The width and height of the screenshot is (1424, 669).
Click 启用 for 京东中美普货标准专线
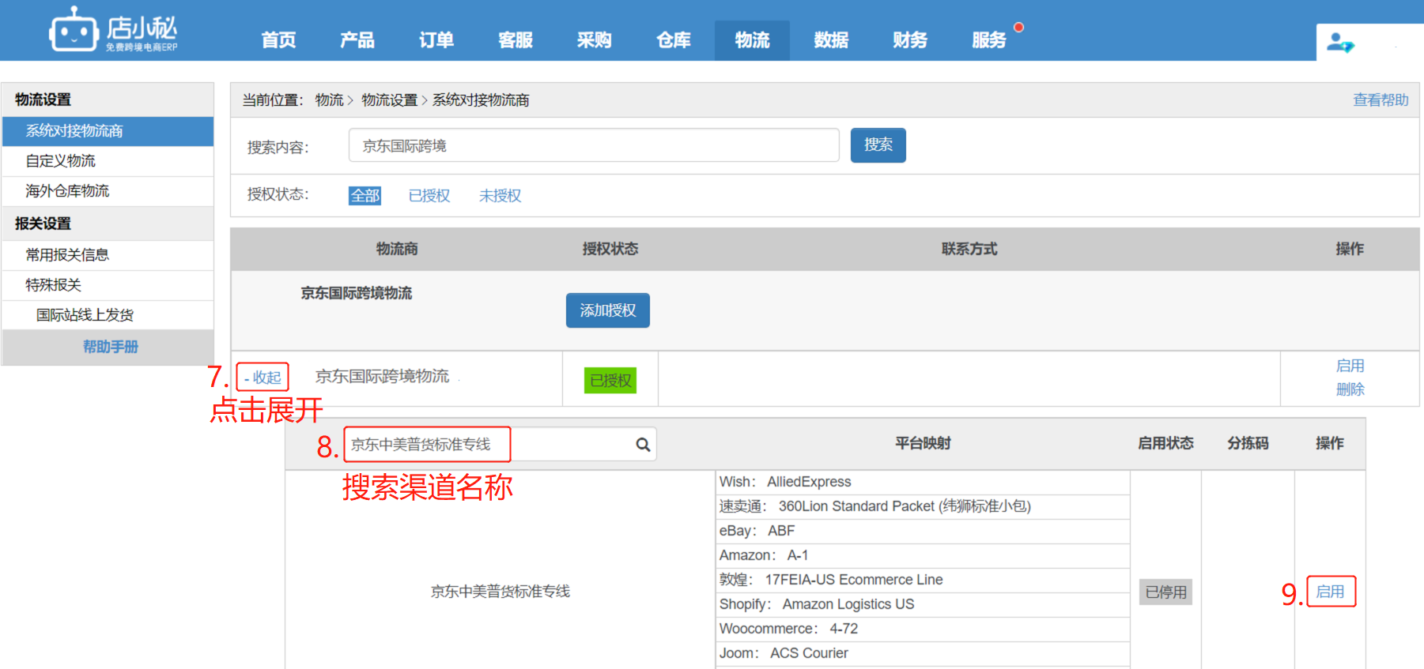pyautogui.click(x=1330, y=592)
